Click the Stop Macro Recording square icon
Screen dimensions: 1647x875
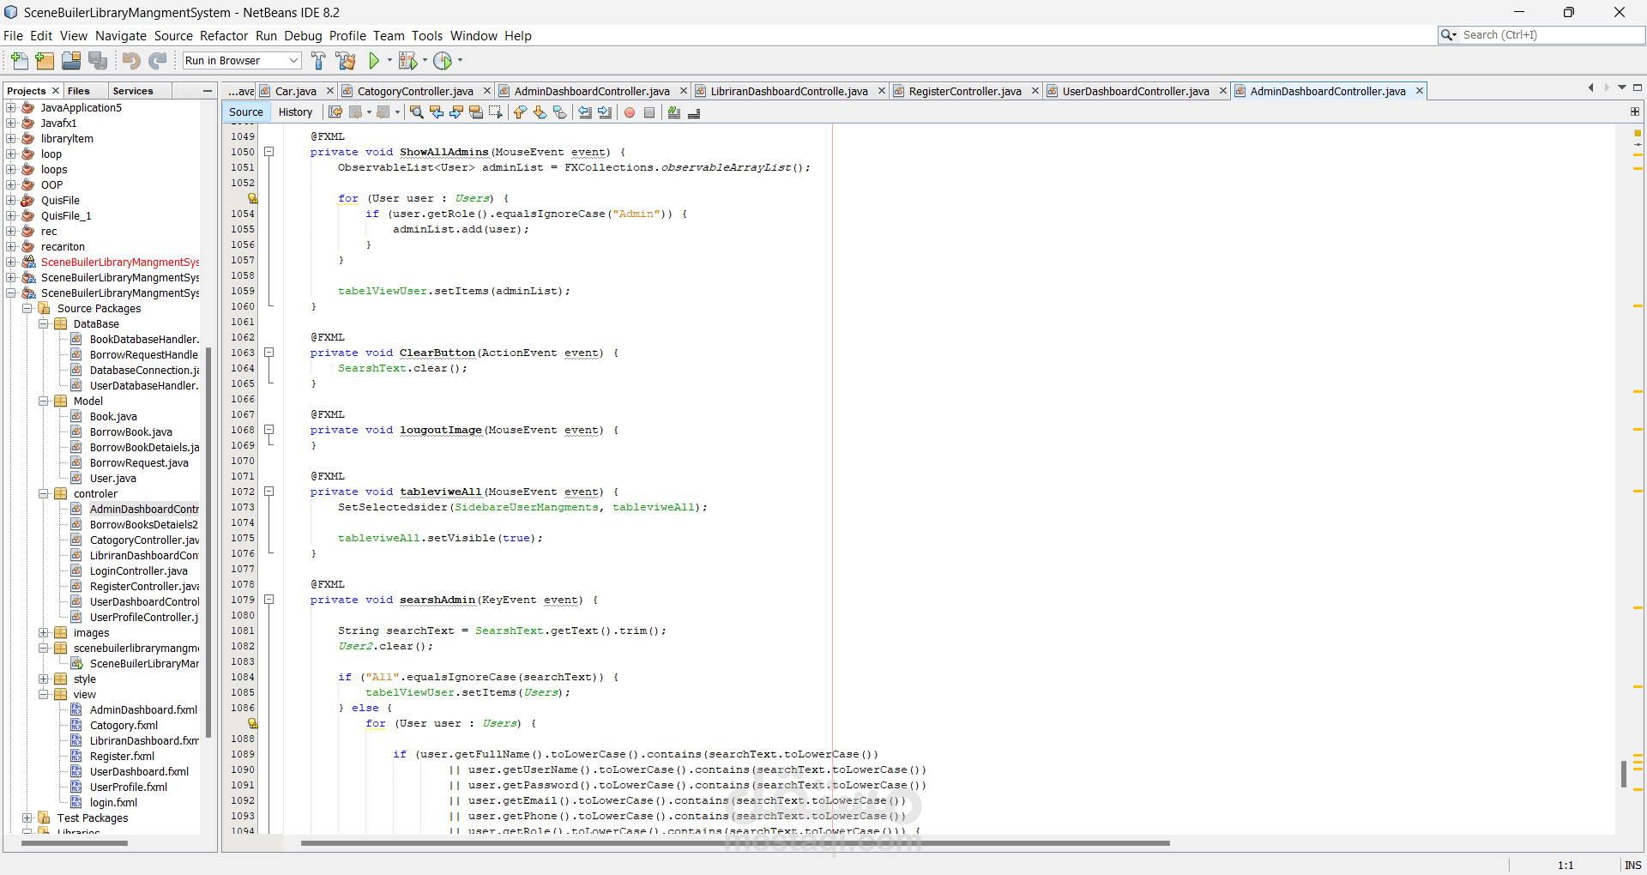[x=649, y=112]
